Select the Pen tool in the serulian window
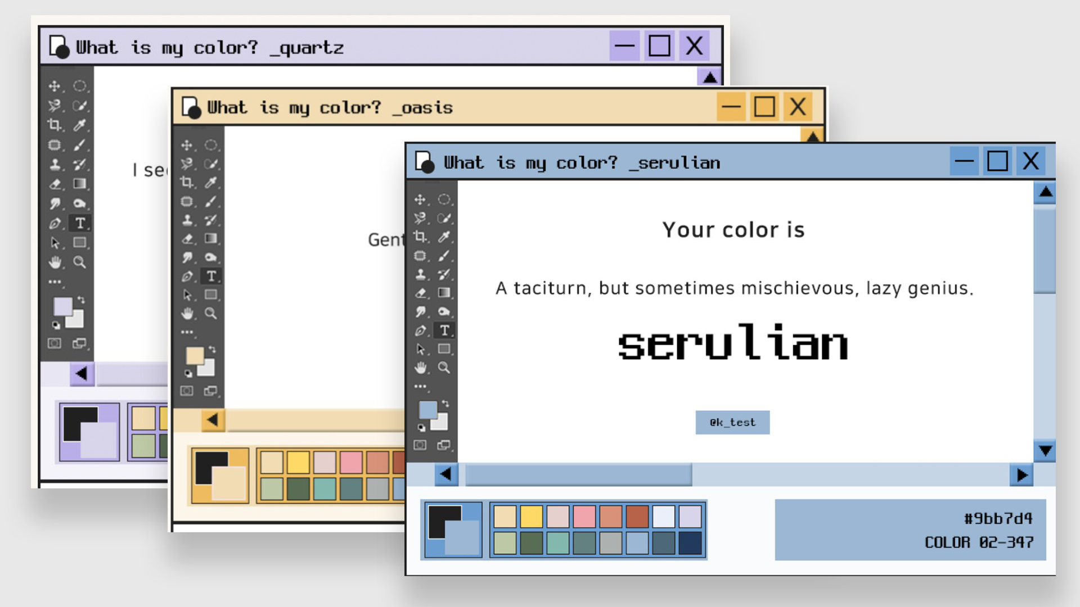This screenshot has height=607, width=1080. [420, 330]
